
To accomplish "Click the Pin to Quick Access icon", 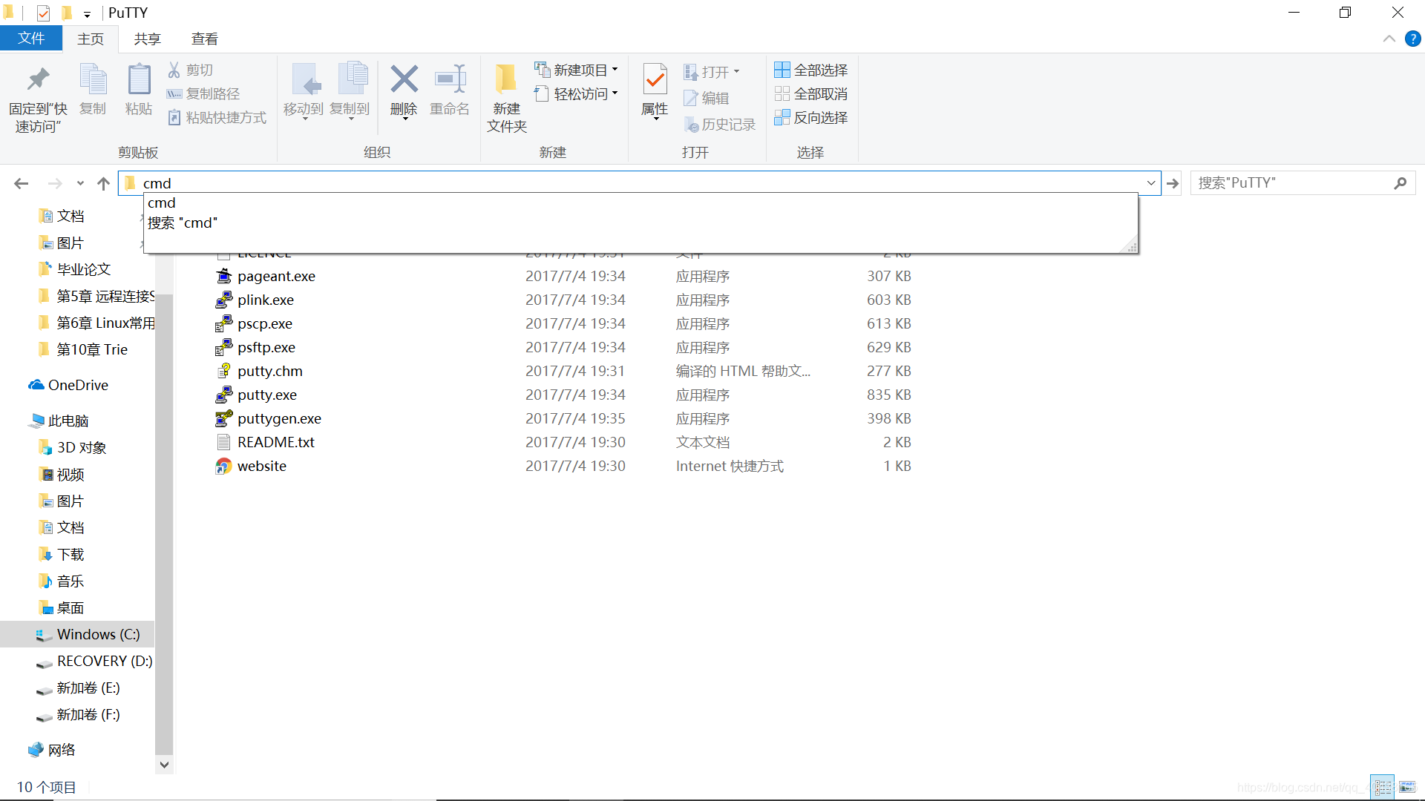I will click(38, 79).
